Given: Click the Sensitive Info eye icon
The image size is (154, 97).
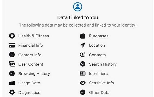Looking at the screenshot, I should click(83, 83).
